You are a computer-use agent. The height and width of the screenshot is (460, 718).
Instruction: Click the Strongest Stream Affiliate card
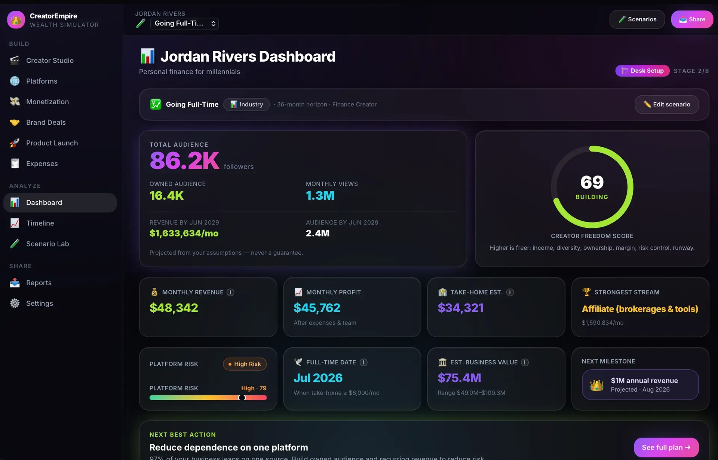(x=640, y=307)
